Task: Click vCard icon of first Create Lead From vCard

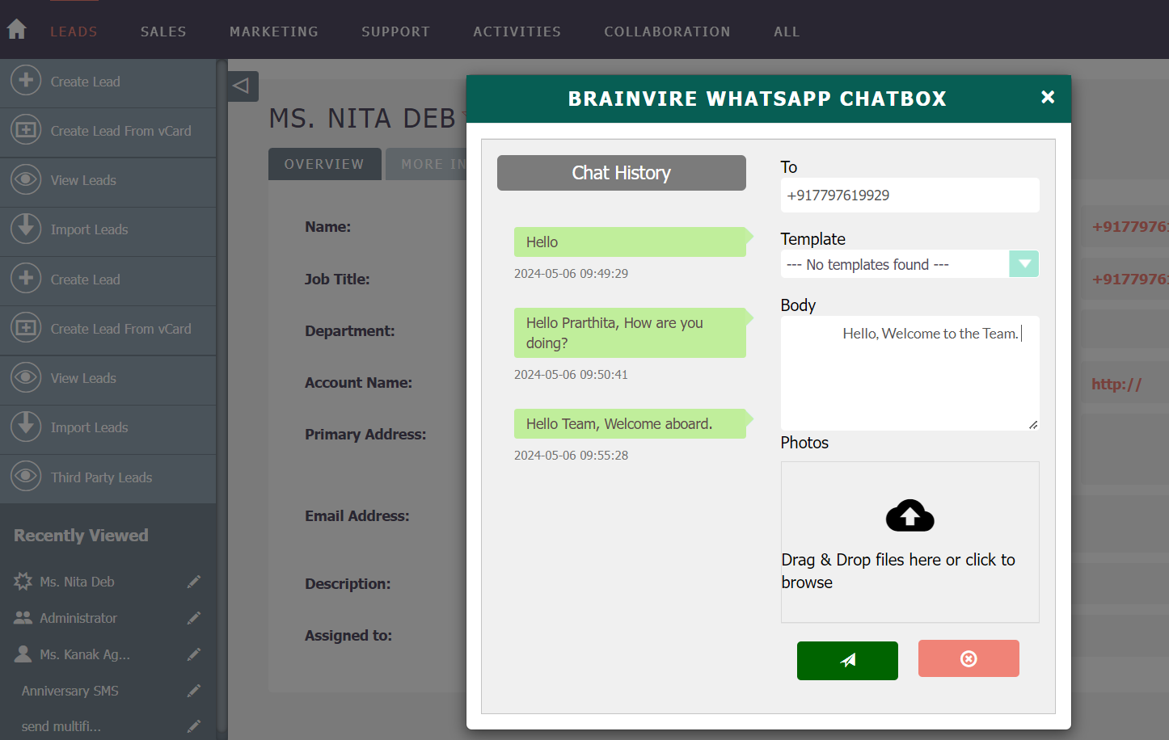Action: click(x=26, y=129)
